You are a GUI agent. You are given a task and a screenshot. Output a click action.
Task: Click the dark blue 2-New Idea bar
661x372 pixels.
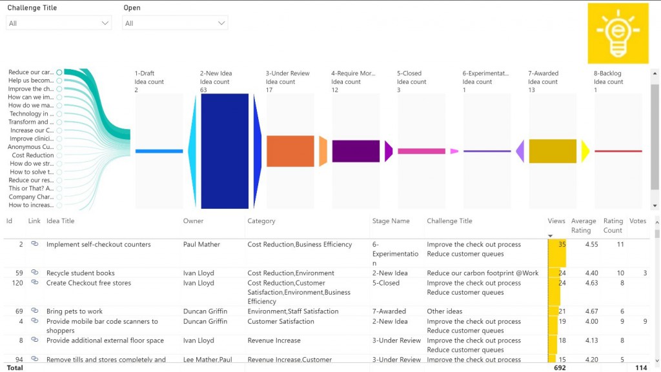click(224, 152)
